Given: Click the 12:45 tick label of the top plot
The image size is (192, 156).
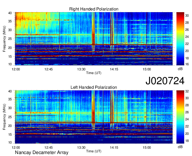Looking at the screenshot, I should pyautogui.click(x=49, y=69).
